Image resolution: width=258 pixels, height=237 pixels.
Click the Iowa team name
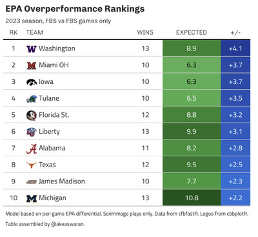point(46,81)
